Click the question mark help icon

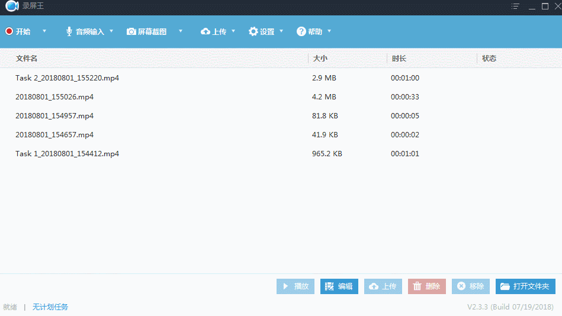(x=301, y=31)
